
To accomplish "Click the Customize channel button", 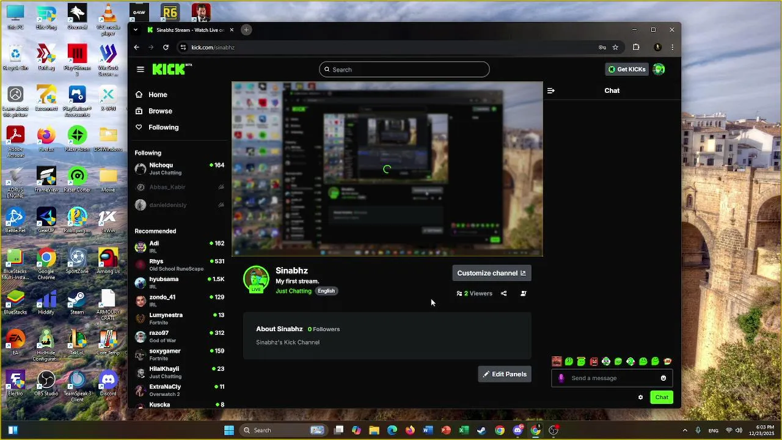I will [x=491, y=273].
